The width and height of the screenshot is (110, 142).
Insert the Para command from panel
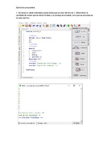coord(80,70)
